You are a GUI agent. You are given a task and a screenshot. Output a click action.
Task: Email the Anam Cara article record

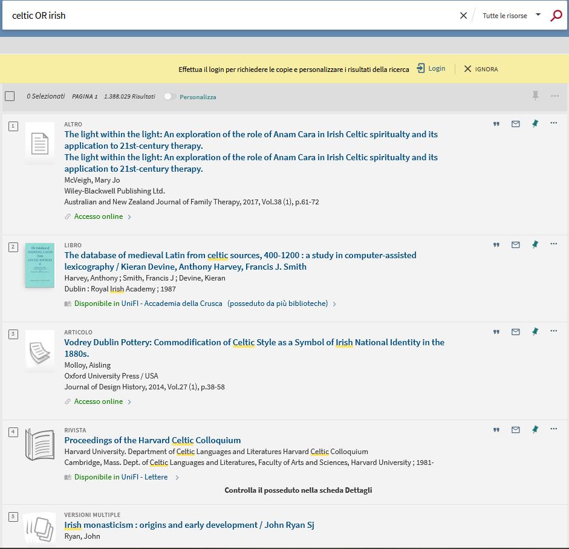516,124
